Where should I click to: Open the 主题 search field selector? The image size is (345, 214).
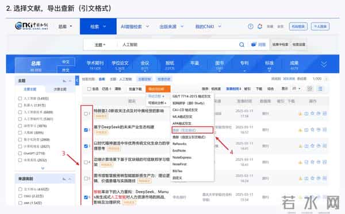(x=100, y=45)
